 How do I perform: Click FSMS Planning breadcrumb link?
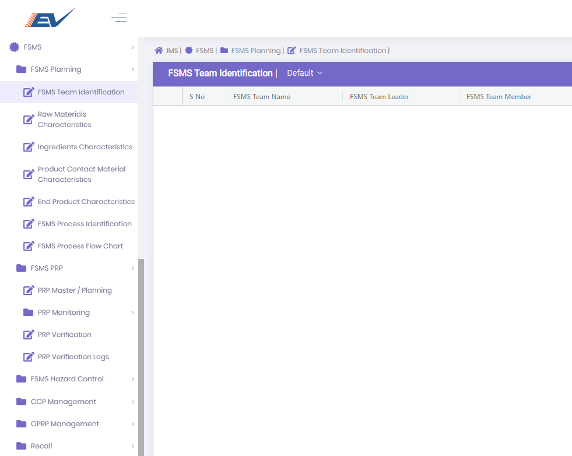click(255, 51)
